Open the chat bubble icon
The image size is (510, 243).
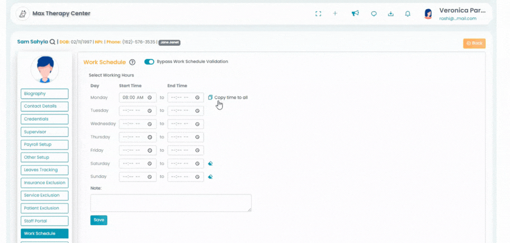pos(374,13)
